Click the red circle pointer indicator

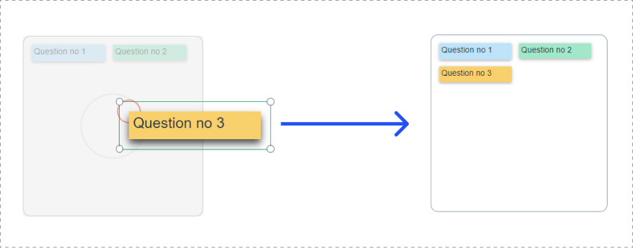(129, 111)
